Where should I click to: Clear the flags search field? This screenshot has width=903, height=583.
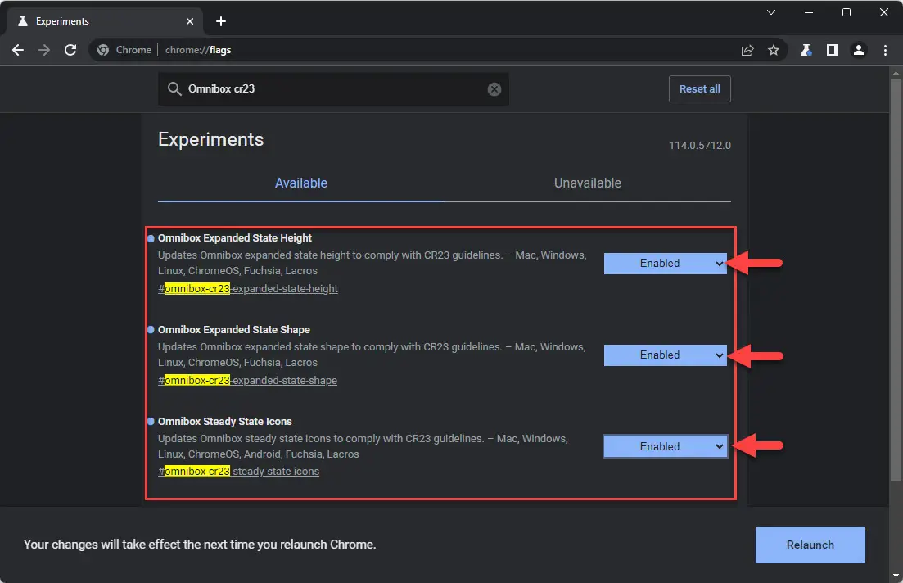(x=494, y=89)
